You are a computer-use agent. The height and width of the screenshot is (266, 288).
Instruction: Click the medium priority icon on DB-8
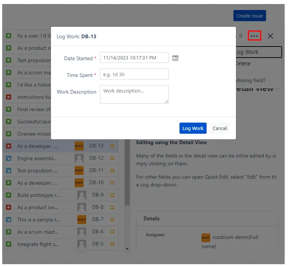(x=112, y=207)
